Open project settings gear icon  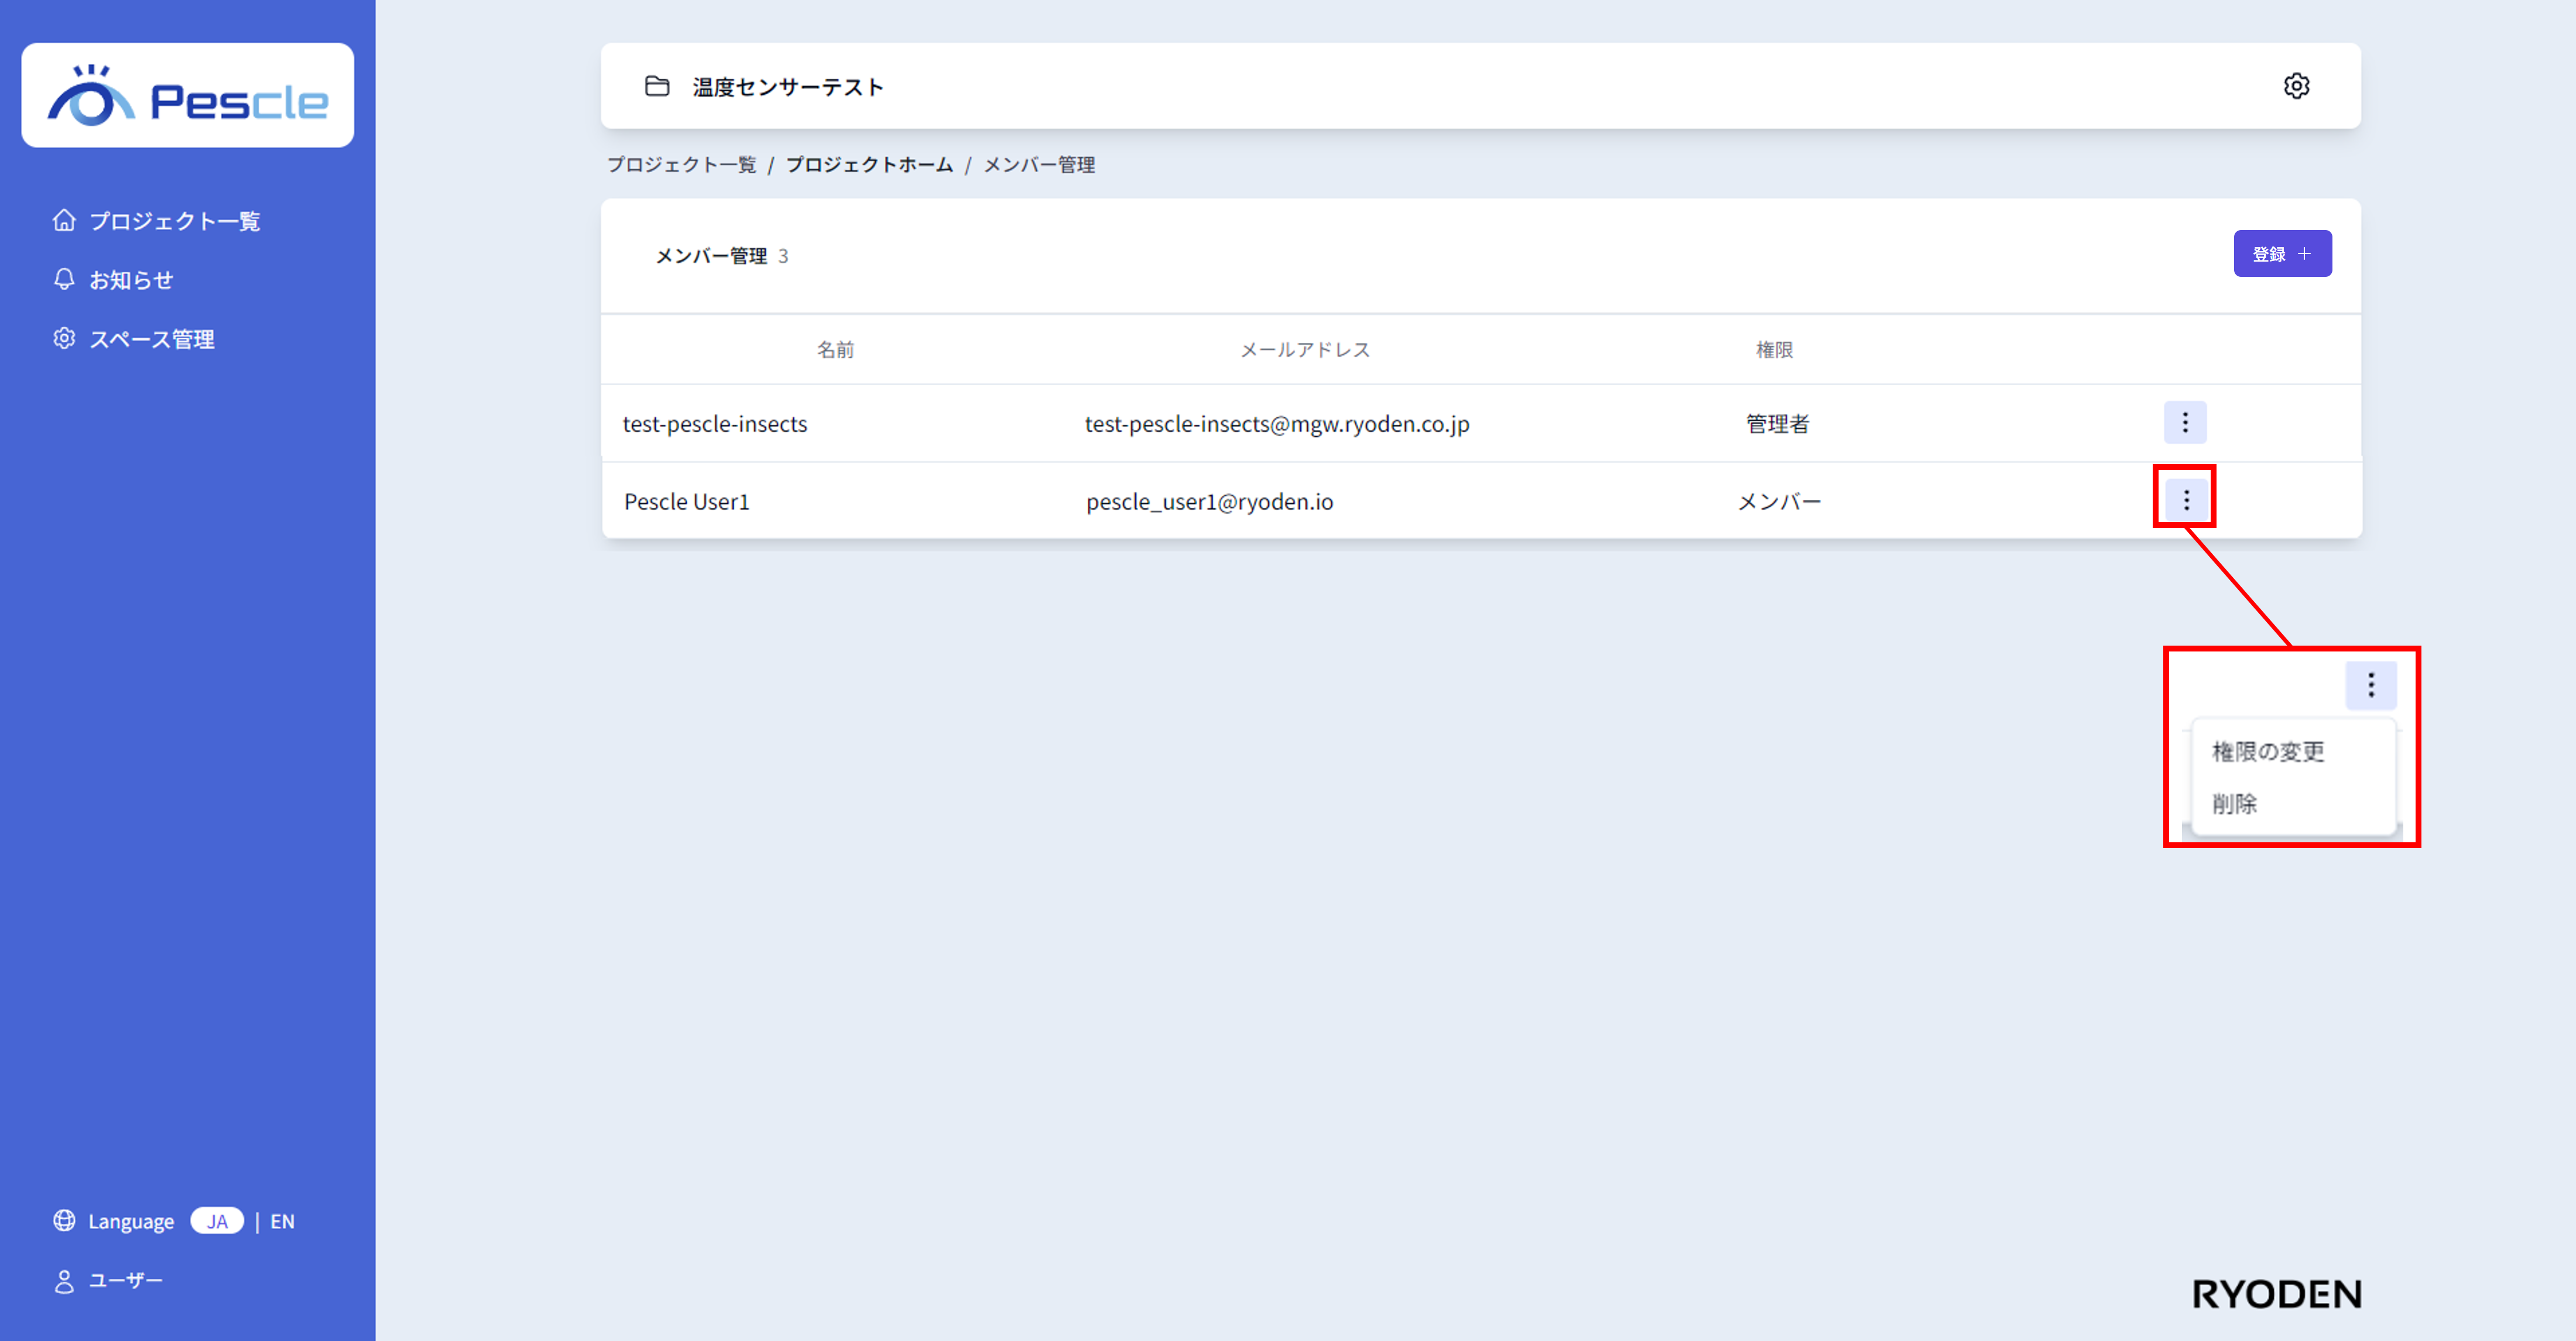click(2296, 86)
